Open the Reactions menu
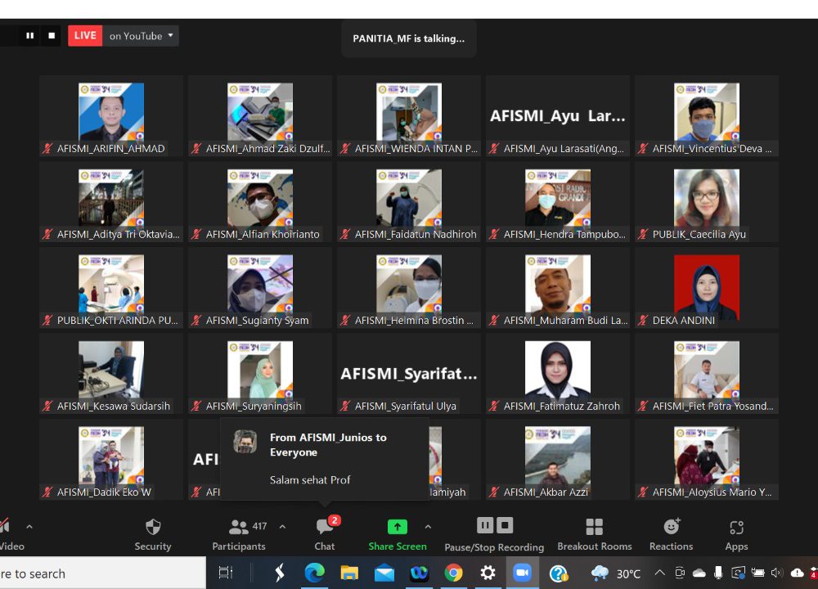 point(672,534)
